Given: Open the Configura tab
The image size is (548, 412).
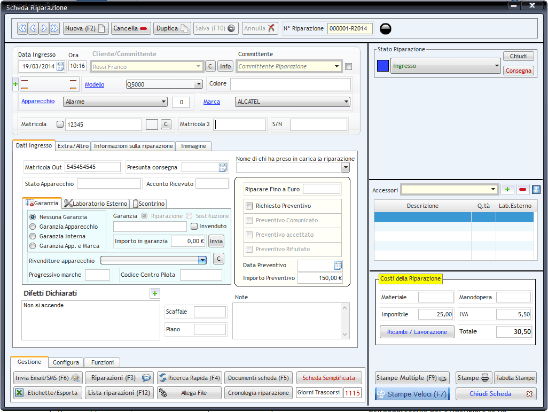Looking at the screenshot, I should [66, 362].
